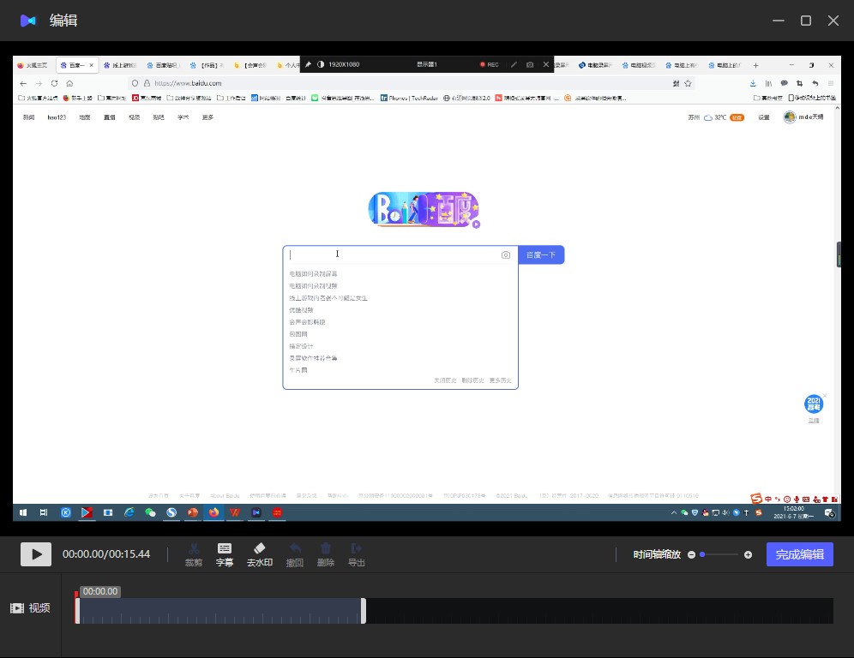The image size is (854, 658).
Task: Maximize the 编辑 window
Action: coord(805,21)
